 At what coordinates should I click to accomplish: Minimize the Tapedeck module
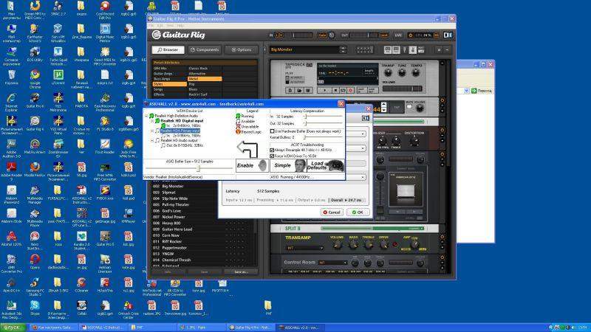tap(442, 63)
